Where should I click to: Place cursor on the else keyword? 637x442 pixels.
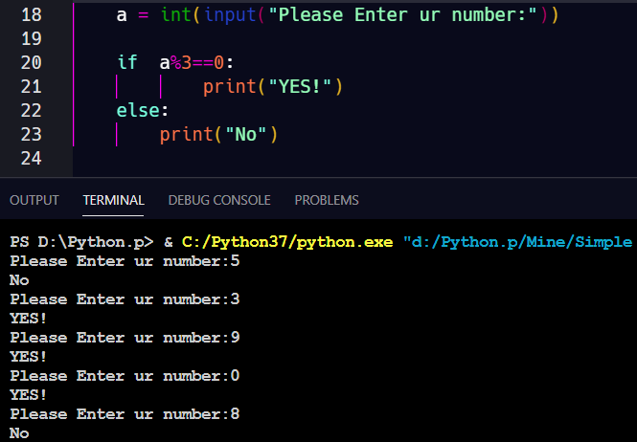(138, 110)
